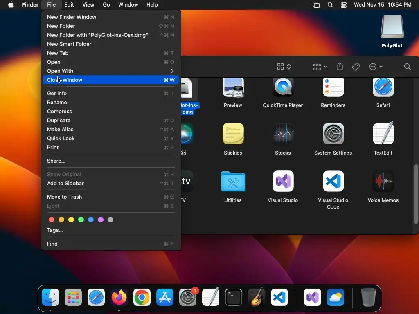Choose Tags... menu item

pos(111,230)
